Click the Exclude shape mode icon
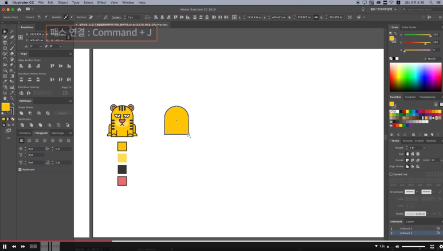Image resolution: width=443 pixels, height=251 pixels. coord(48,113)
